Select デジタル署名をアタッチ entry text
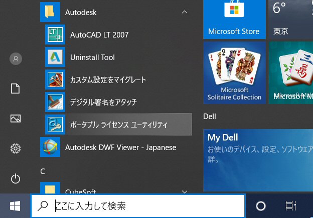 click(x=103, y=102)
